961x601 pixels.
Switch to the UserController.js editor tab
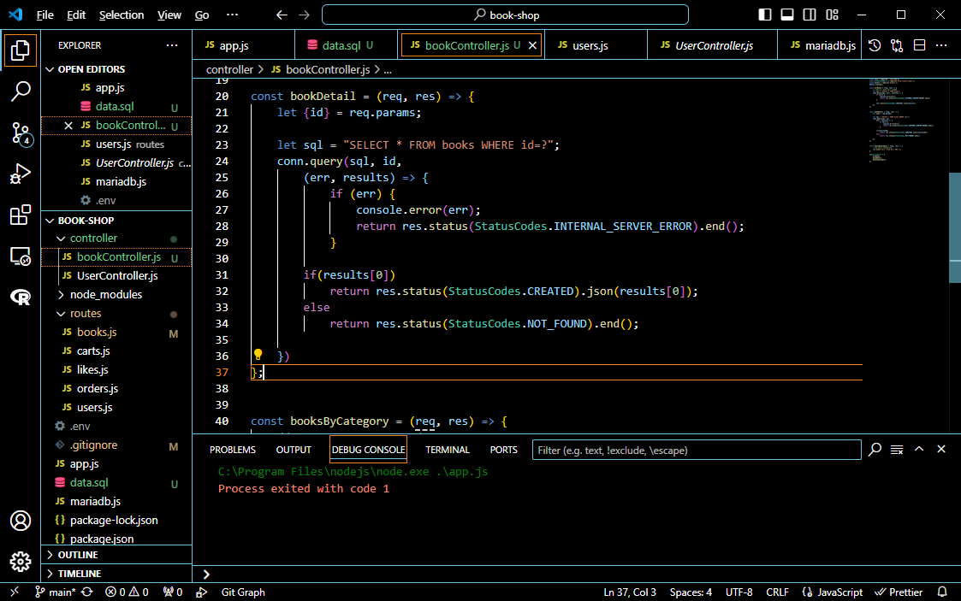(x=712, y=45)
